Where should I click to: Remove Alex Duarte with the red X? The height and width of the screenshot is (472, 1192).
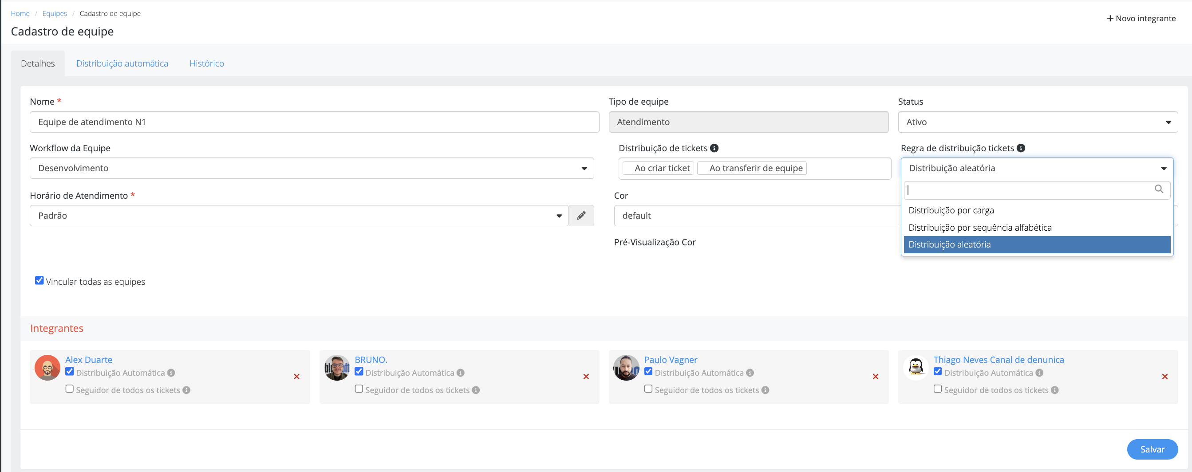(x=296, y=377)
